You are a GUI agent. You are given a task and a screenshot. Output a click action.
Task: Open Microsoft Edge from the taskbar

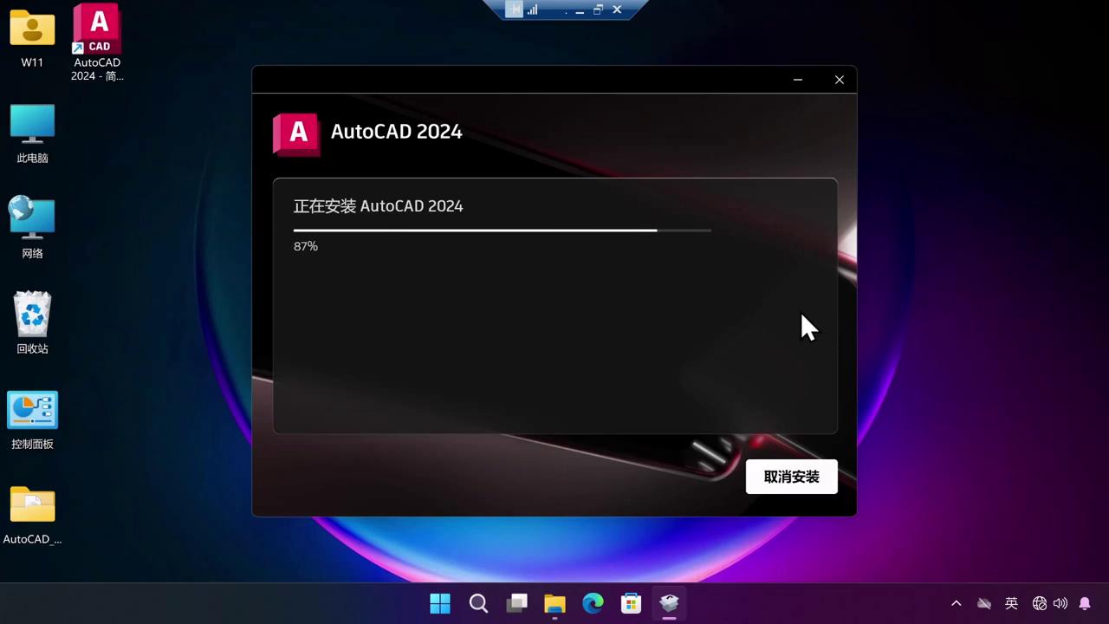pyautogui.click(x=593, y=602)
